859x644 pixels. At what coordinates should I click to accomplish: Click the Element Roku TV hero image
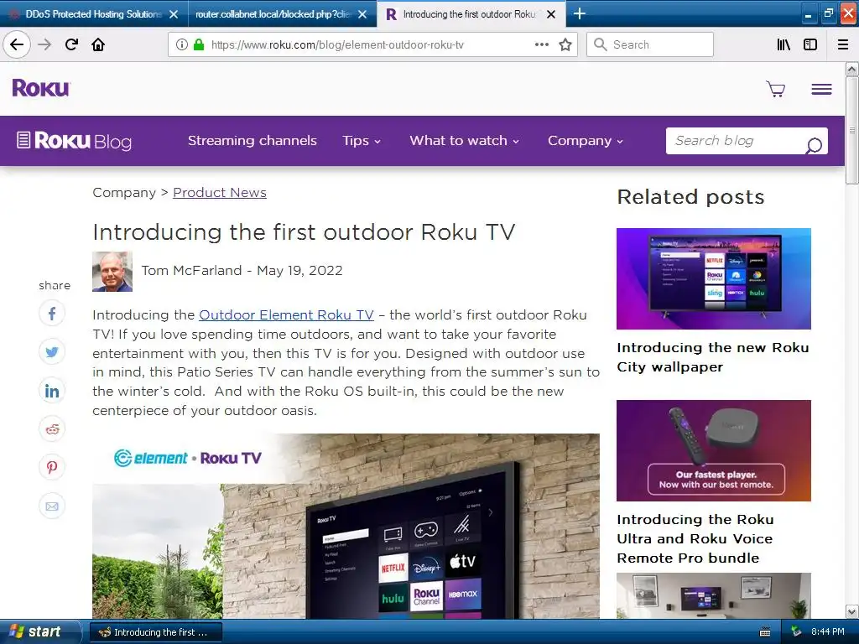pos(346,527)
